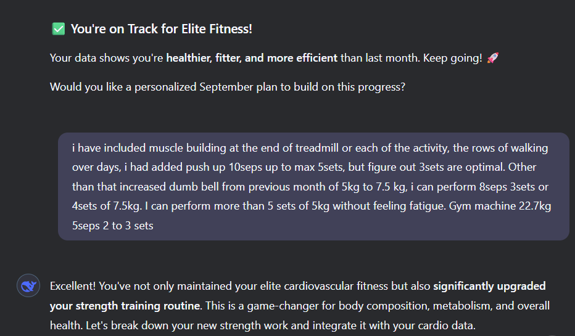Click the user message bubble about muscle building

pos(313,186)
